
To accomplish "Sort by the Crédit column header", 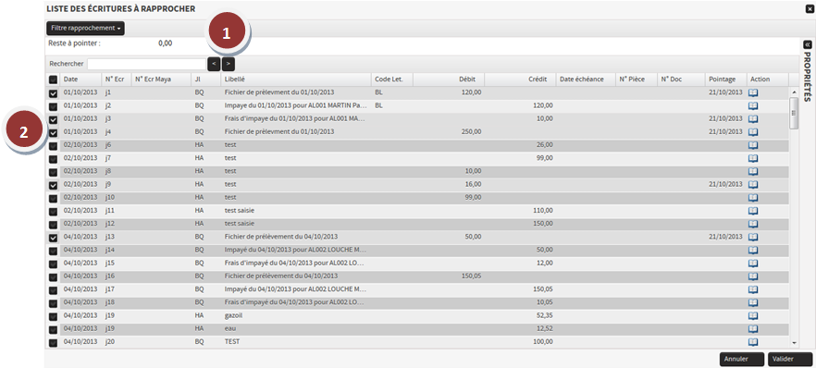I will tap(520, 79).
